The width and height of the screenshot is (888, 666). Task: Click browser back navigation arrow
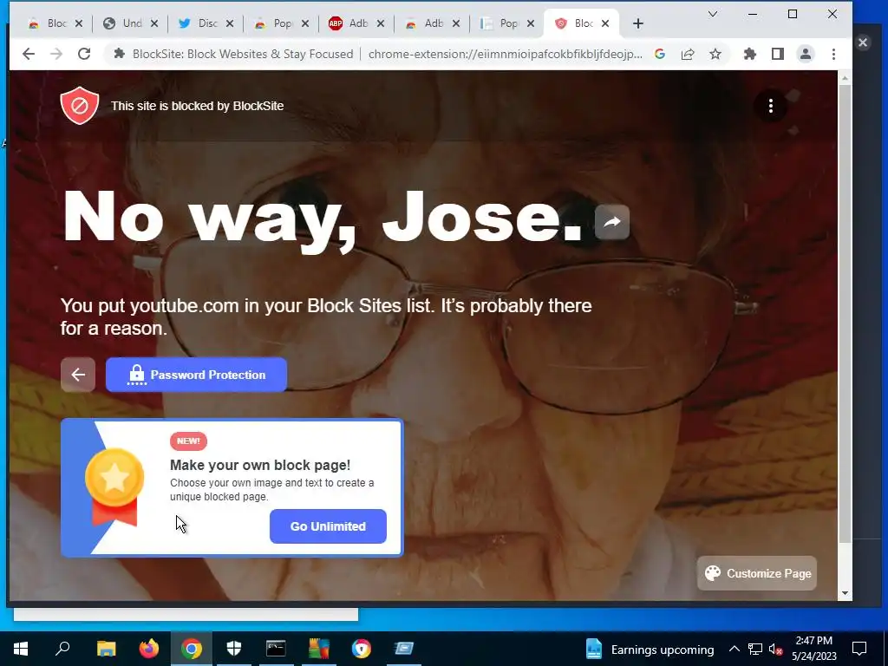29,54
